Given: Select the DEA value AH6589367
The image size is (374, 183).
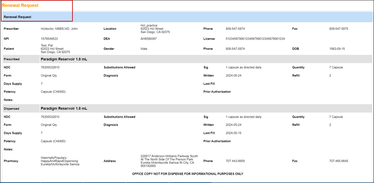Looking at the screenshot, I should click(x=148, y=39).
